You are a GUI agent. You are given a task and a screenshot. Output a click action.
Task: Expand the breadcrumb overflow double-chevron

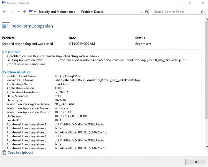click(35, 12)
